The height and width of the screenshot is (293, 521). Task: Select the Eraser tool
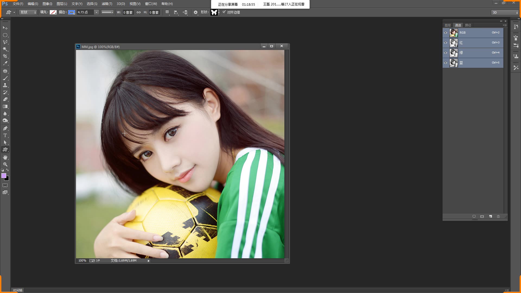5,99
